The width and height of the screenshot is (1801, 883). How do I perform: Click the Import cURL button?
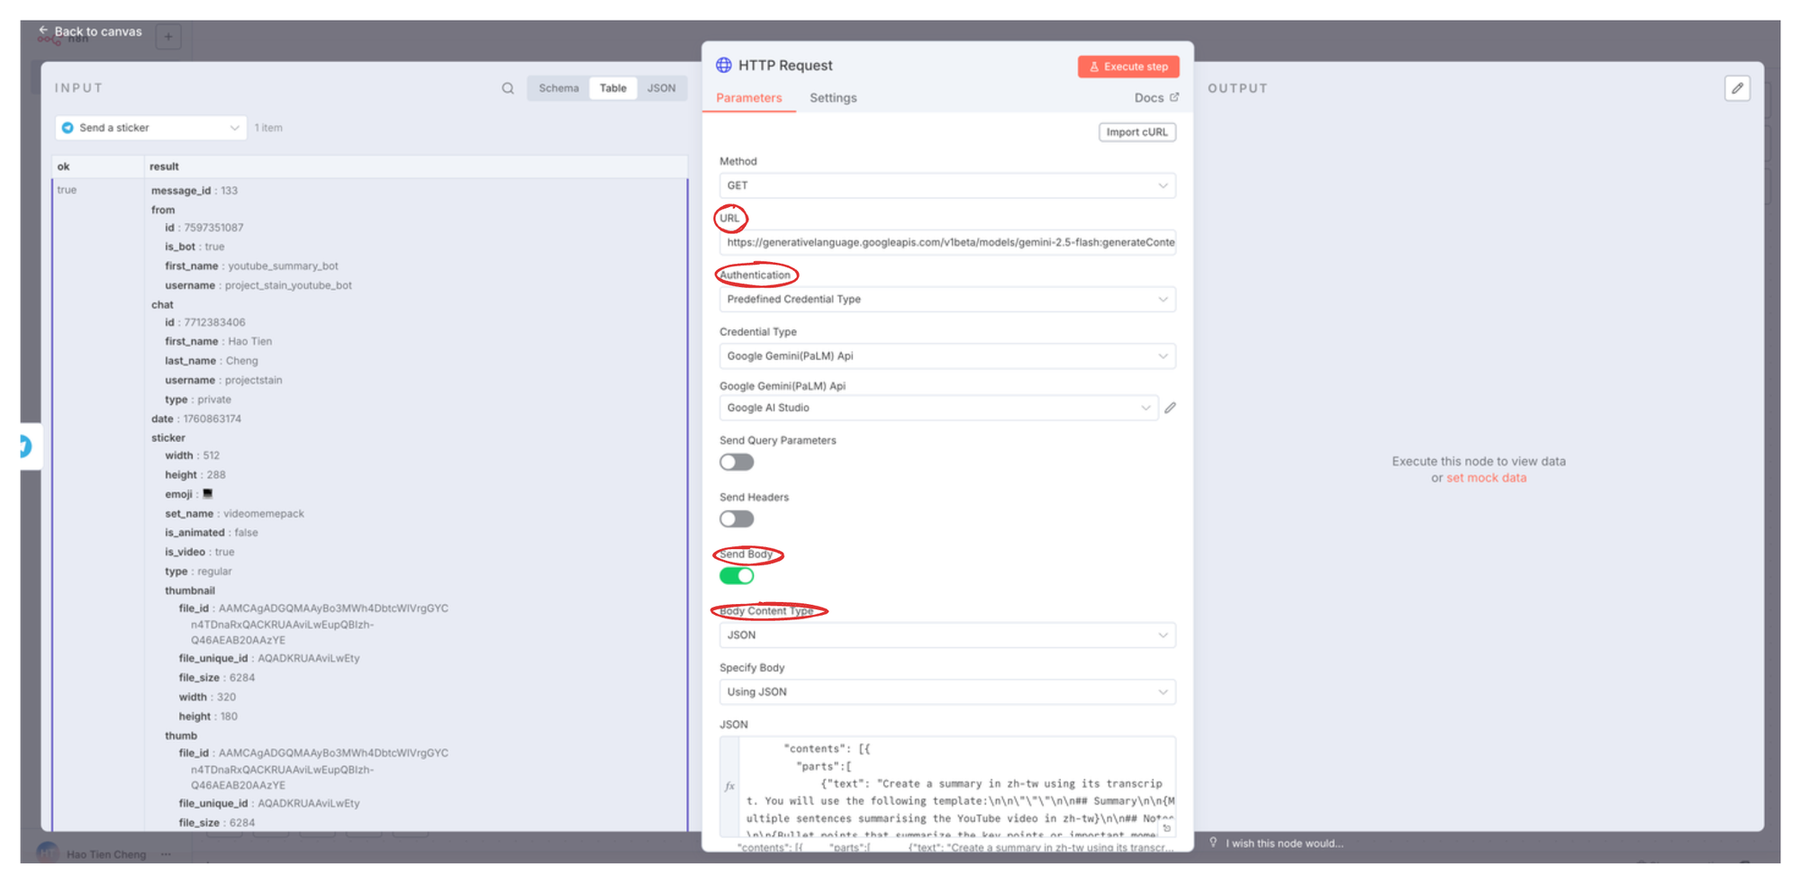(x=1136, y=132)
